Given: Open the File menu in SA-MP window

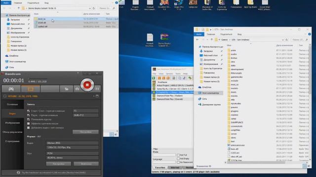Looking at the screenshot, I should pyautogui.click(x=155, y=74).
